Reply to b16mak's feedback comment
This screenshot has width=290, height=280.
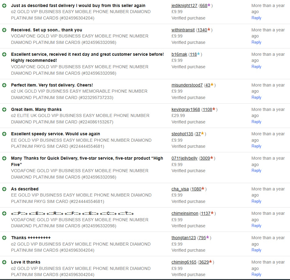(256, 66)
